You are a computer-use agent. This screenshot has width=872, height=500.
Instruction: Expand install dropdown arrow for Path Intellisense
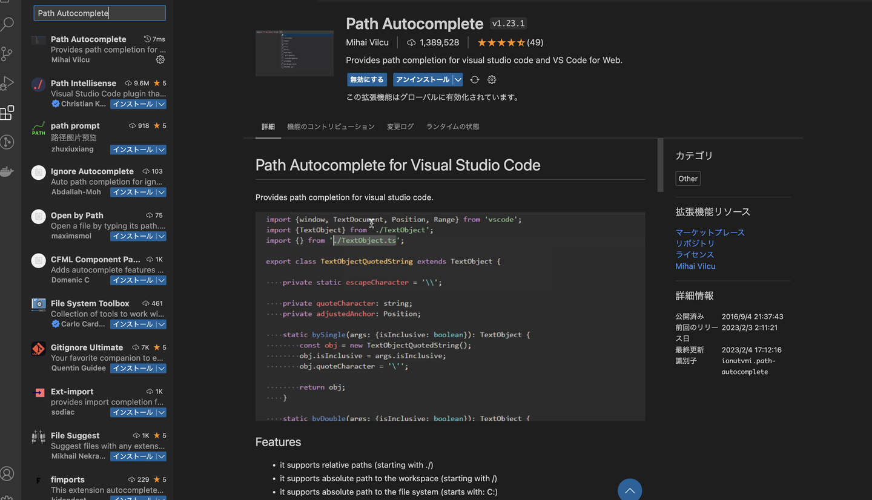161,104
